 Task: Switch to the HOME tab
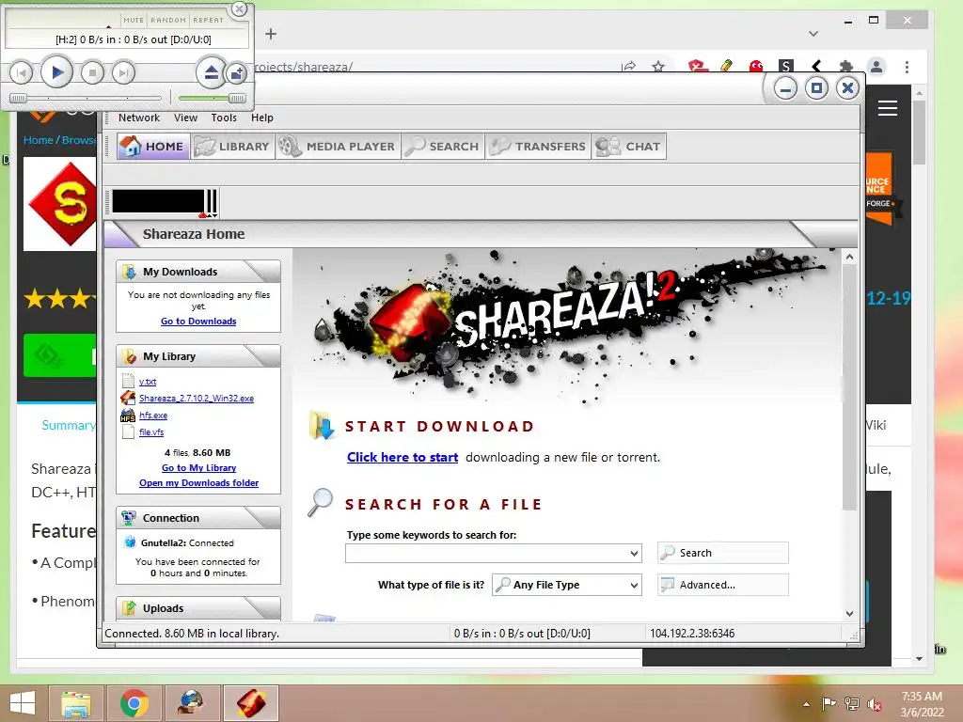tap(152, 146)
